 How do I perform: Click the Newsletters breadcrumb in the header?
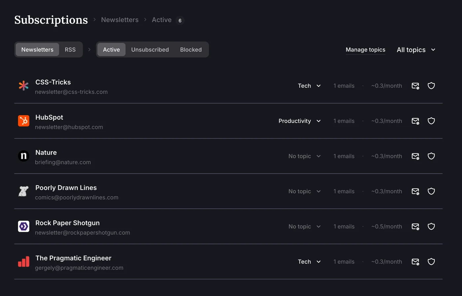pyautogui.click(x=120, y=20)
